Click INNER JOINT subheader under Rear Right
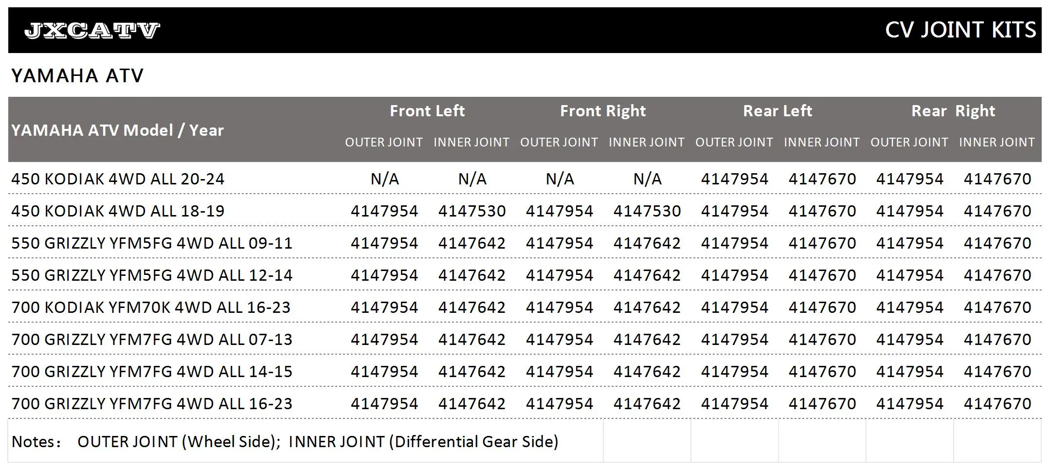 click(997, 143)
